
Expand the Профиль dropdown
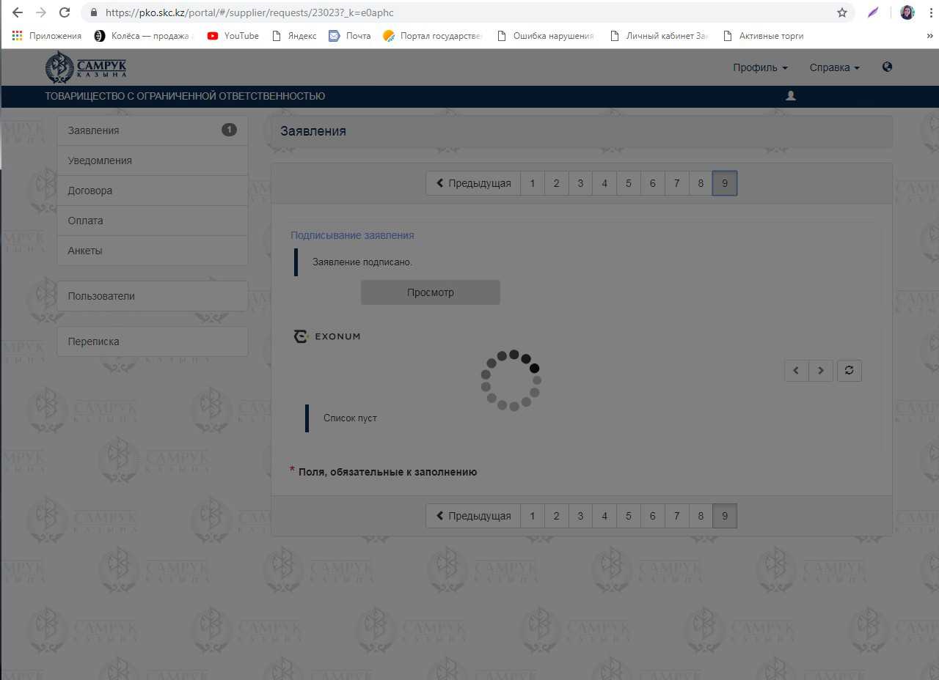coord(760,67)
